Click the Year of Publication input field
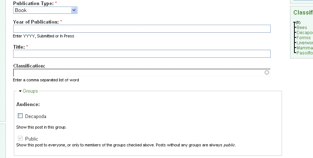The height and width of the screenshot is (158, 313). click(x=142, y=29)
